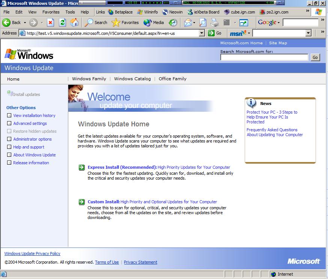Open the Tools menu
Screen dimensions: 328x279
click(x=70, y=12)
